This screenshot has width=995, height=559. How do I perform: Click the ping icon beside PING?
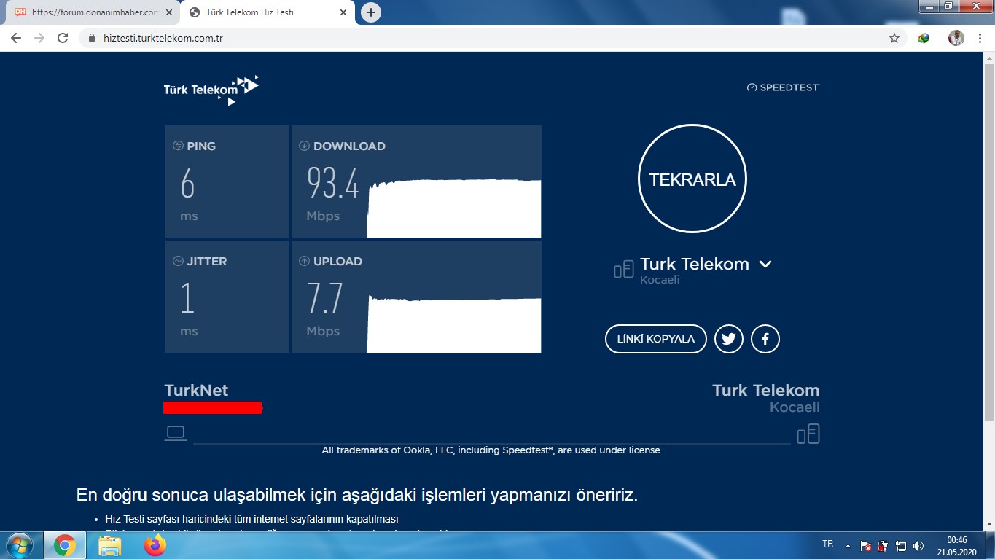tap(178, 146)
